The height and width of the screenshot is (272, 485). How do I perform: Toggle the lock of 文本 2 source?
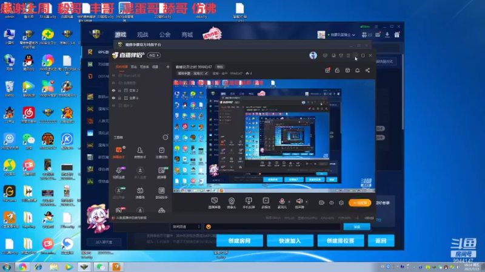point(119,90)
